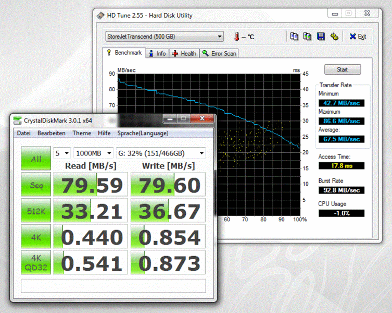The image size is (392, 313).
Task: Click the CrystalDiskMark title bar icon
Action: pyautogui.click(x=18, y=121)
